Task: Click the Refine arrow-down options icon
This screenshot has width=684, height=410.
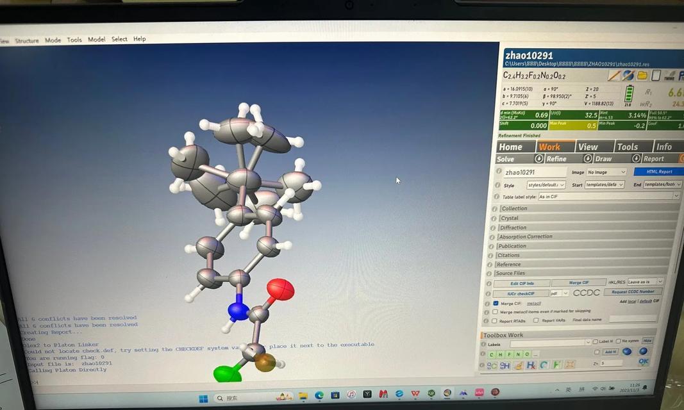Action: click(588, 159)
